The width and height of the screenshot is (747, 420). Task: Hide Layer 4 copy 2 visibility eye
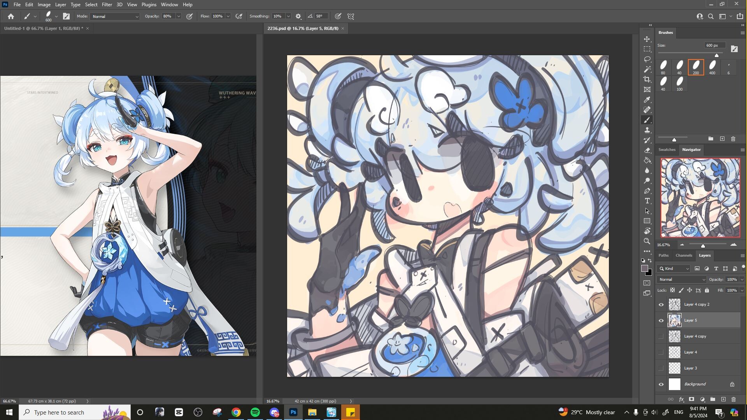pyautogui.click(x=661, y=304)
